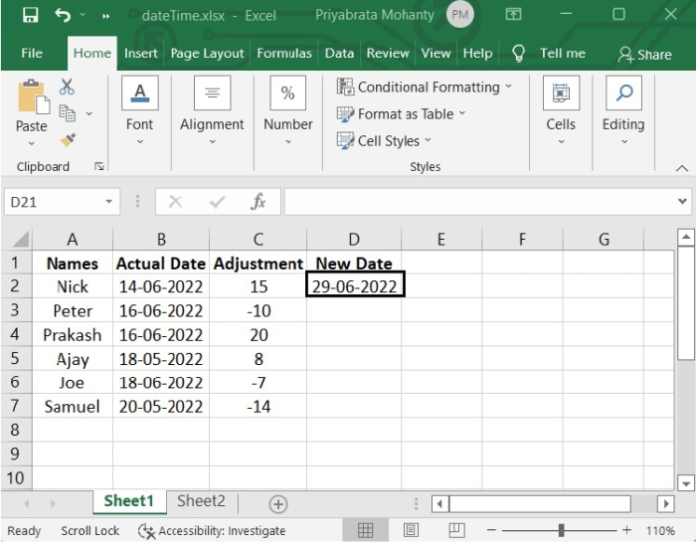Click Accessibility: Investigate in status bar
The width and height of the screenshot is (696, 548).
(212, 531)
